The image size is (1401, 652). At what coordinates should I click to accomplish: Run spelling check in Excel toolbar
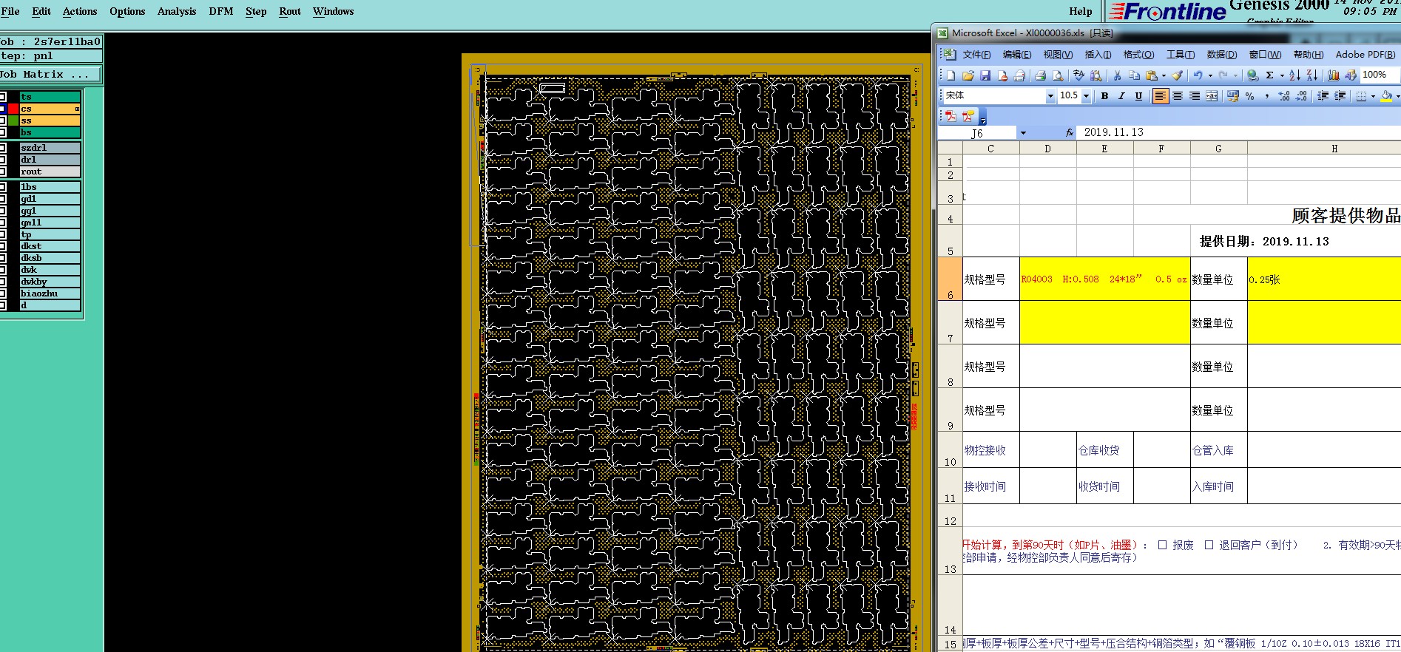tap(1078, 75)
